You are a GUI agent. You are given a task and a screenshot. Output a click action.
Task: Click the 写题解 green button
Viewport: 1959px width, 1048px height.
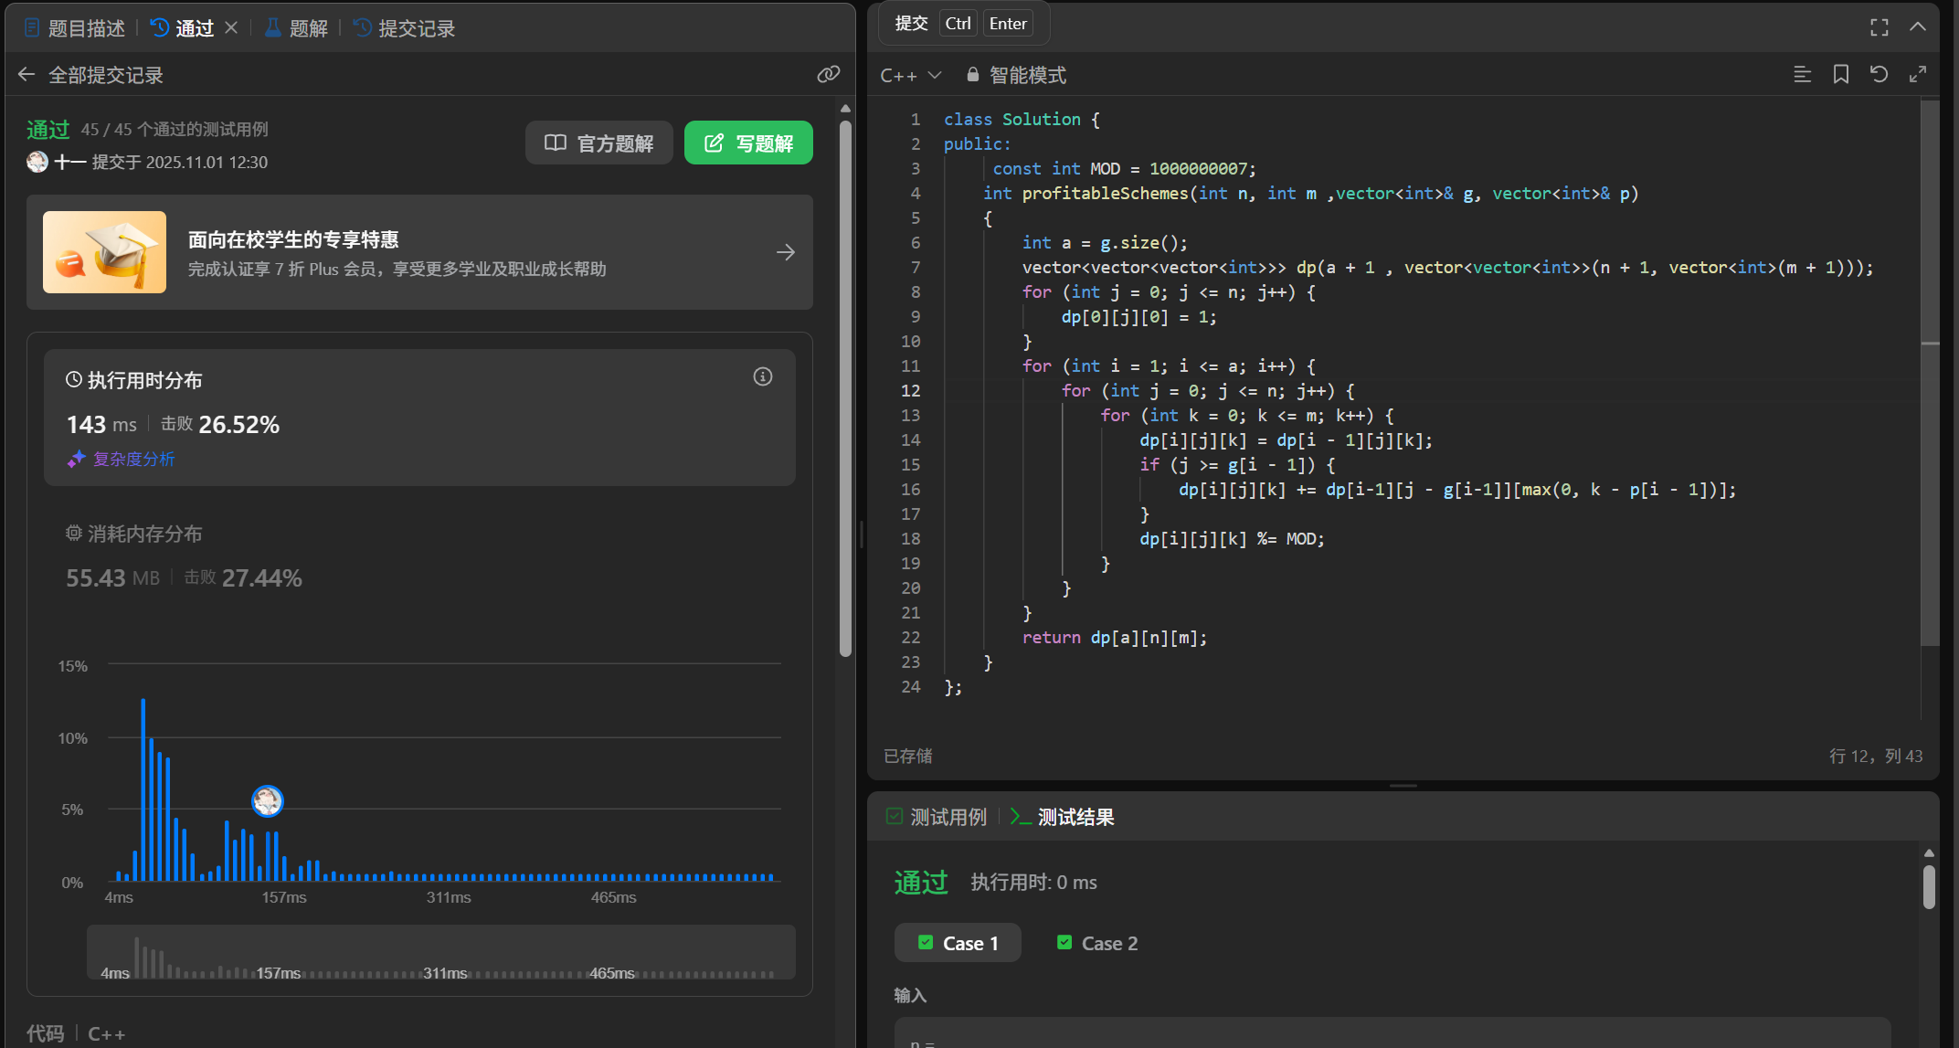pyautogui.click(x=747, y=143)
